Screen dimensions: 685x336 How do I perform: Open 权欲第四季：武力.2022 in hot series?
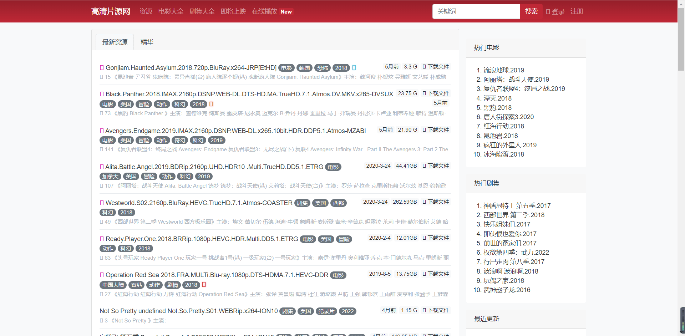(516, 253)
